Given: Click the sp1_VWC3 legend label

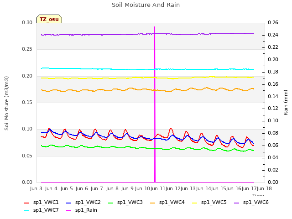Looking at the screenshot, I should [x=130, y=202].
